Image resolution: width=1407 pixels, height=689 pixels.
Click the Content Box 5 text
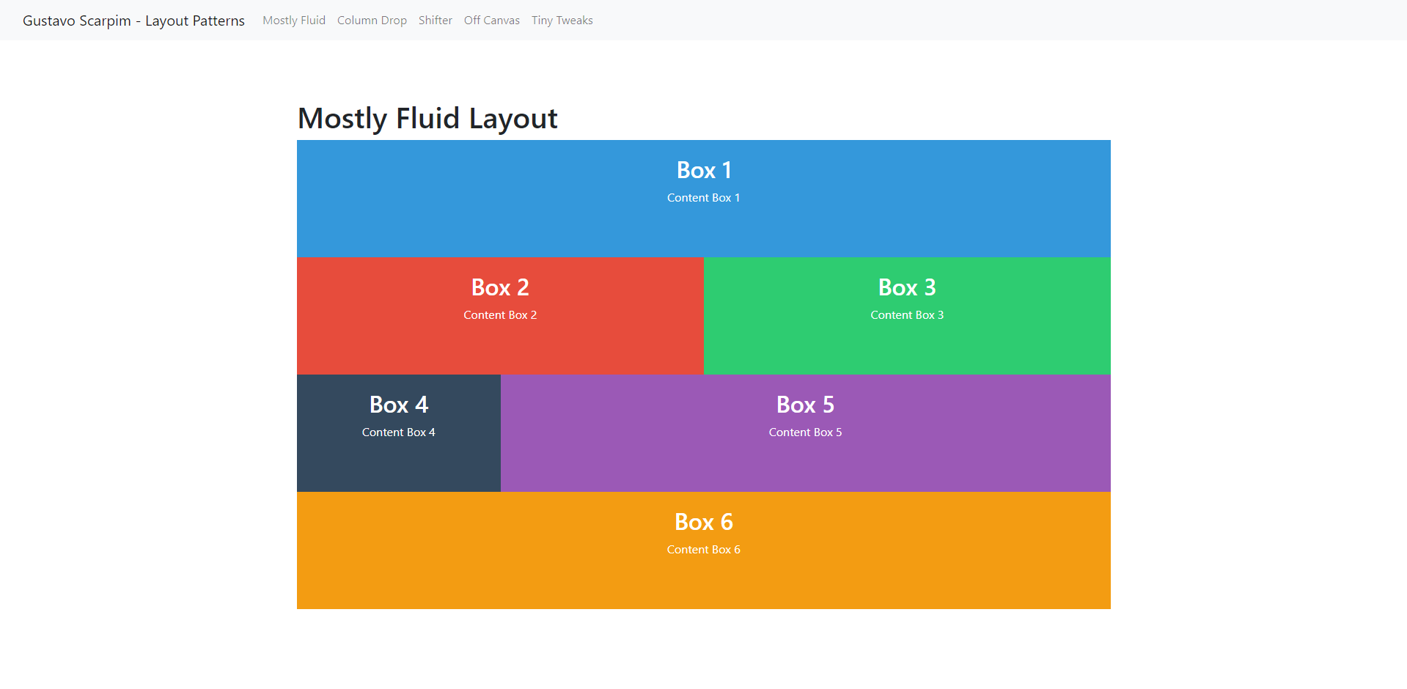(x=805, y=432)
